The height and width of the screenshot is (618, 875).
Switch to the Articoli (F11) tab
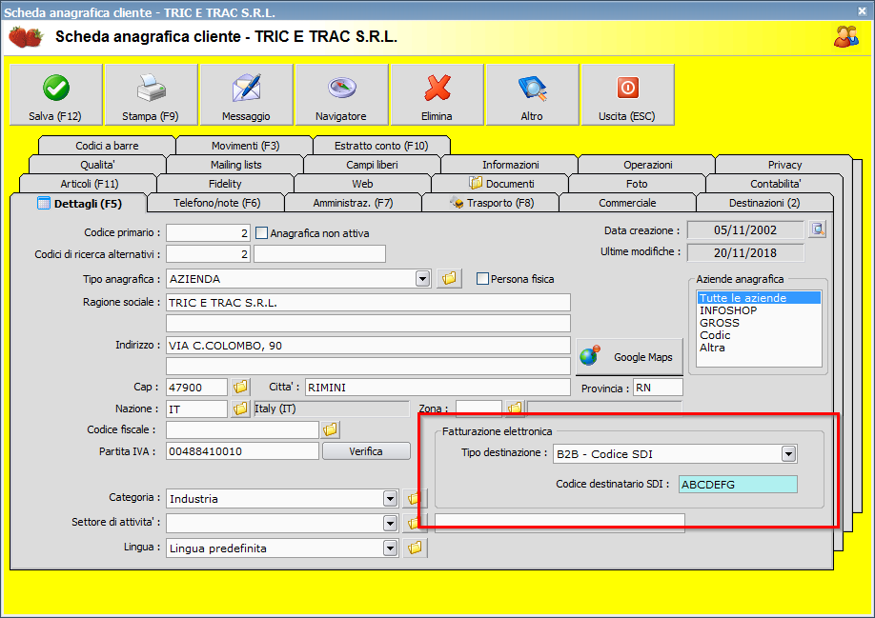[x=90, y=184]
